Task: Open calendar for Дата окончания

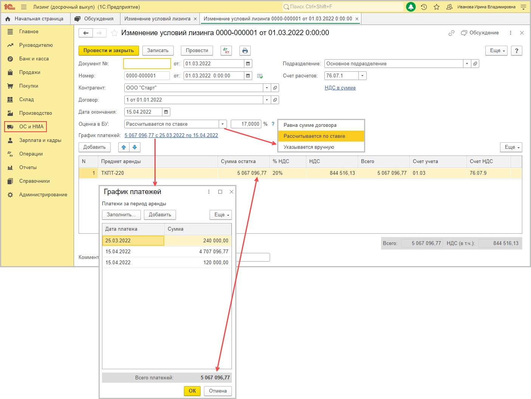Action: click(166, 112)
